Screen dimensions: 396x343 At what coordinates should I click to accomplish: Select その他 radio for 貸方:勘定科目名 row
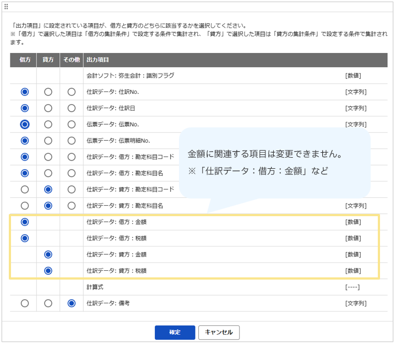click(72, 206)
